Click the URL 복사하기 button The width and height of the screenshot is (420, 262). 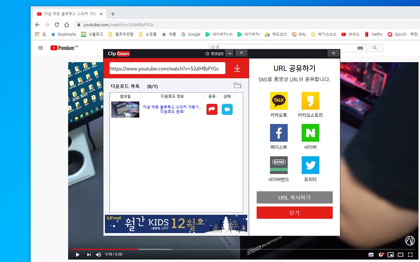tap(294, 198)
